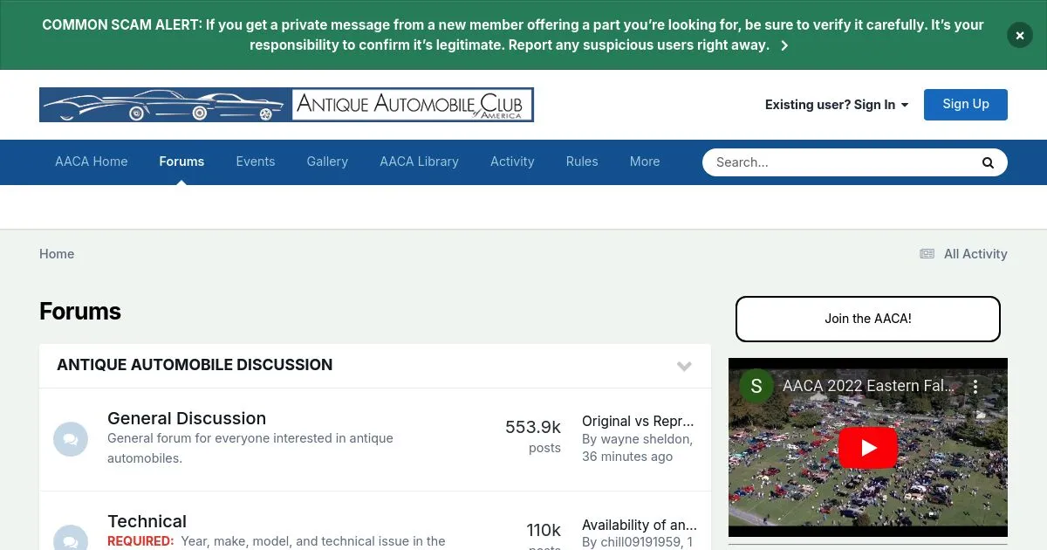Click the AACA 2022 Eastern Fal... video title
Screen dimensions: 1047x550
868,386
